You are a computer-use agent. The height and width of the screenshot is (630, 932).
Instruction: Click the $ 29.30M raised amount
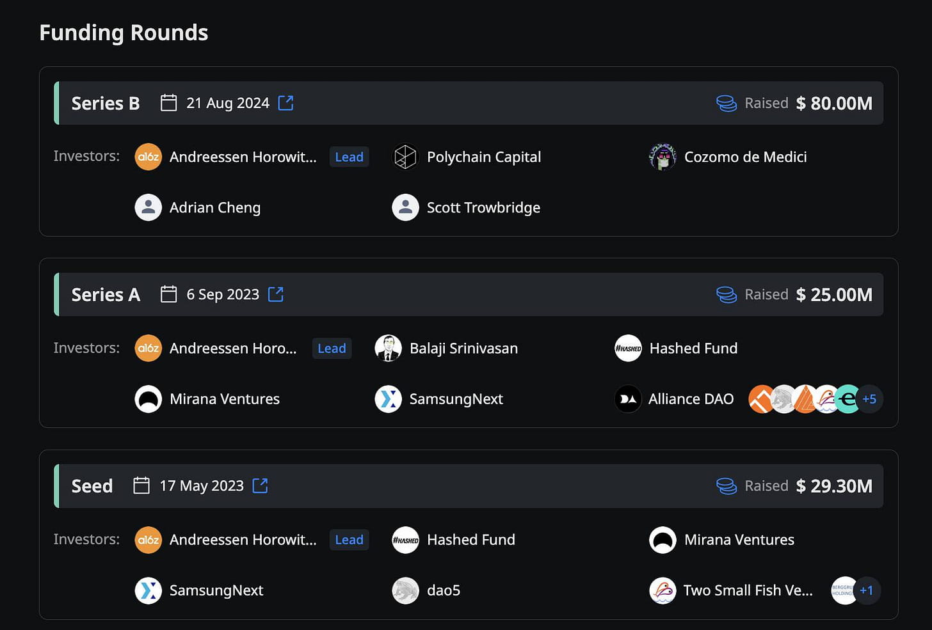click(x=834, y=485)
